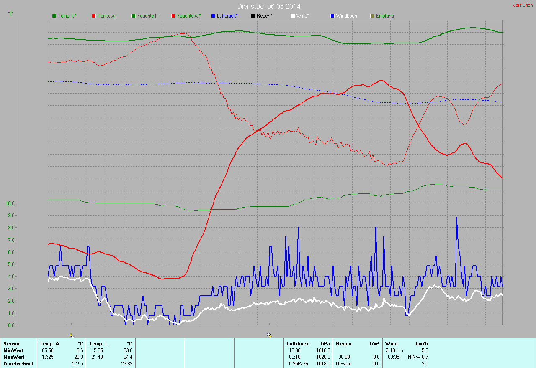
Task: Click the 10-minute wind value '5.3'
Action: (x=425, y=350)
